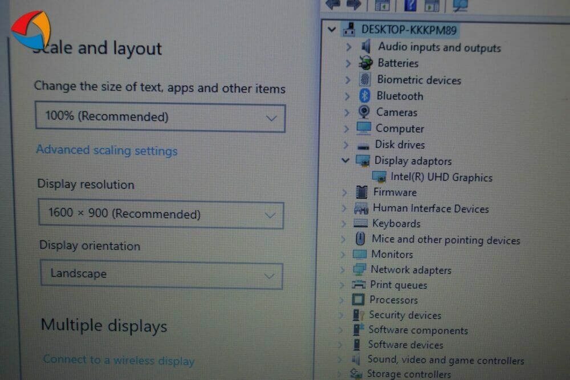Select the Storage controllers row
Image resolution: width=570 pixels, height=380 pixels.
(409, 374)
